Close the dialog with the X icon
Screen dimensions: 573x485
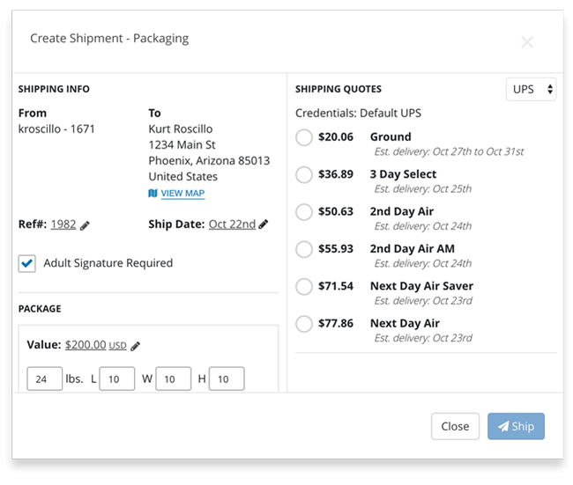[527, 42]
